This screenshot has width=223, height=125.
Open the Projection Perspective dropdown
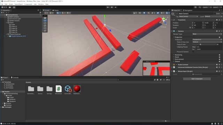tap(207, 40)
